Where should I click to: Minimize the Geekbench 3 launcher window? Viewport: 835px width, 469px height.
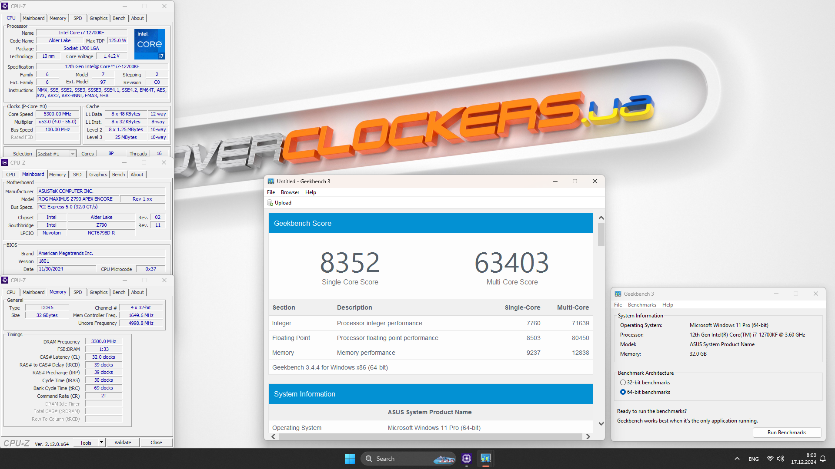(776, 294)
